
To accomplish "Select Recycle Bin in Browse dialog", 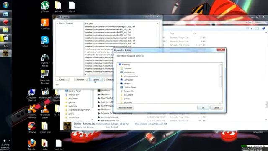I will click(129, 91).
